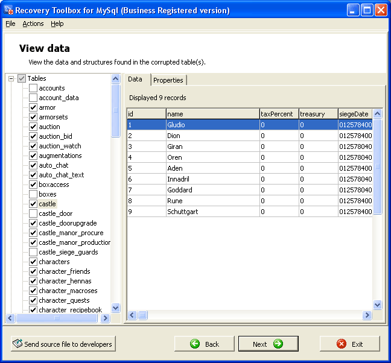Click the Send source file envelope icon
391x363 pixels.
(x=17, y=344)
